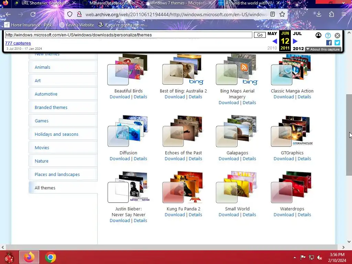Screen dimensions: 352x264
Task: Click the Kung Fu Panda 2 thumbnail
Action: 183,187
